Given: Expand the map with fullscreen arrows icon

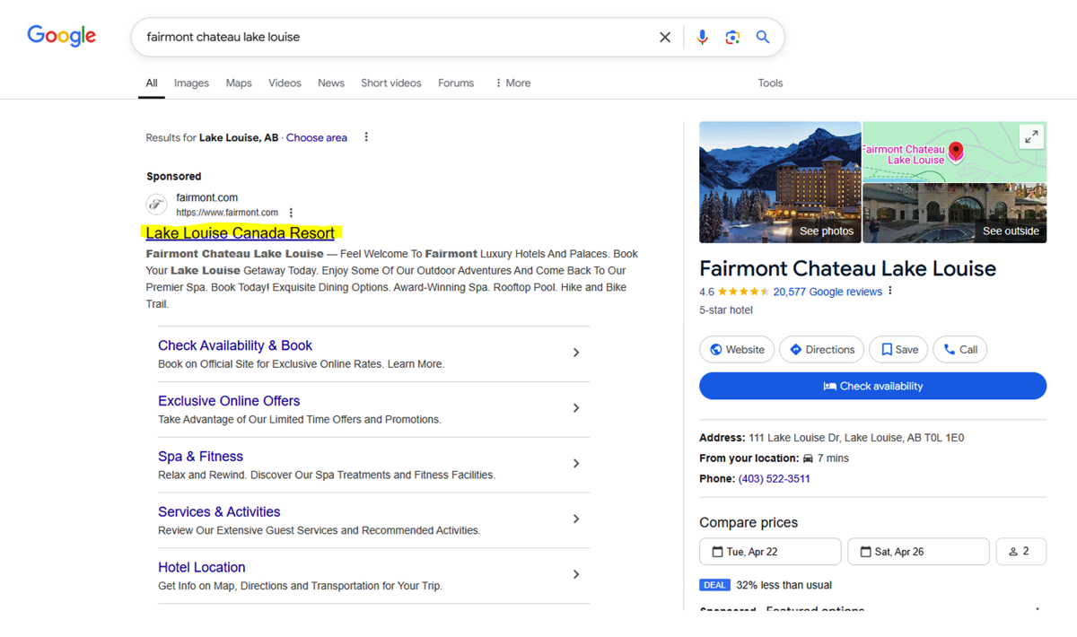Looking at the screenshot, I should (1031, 136).
